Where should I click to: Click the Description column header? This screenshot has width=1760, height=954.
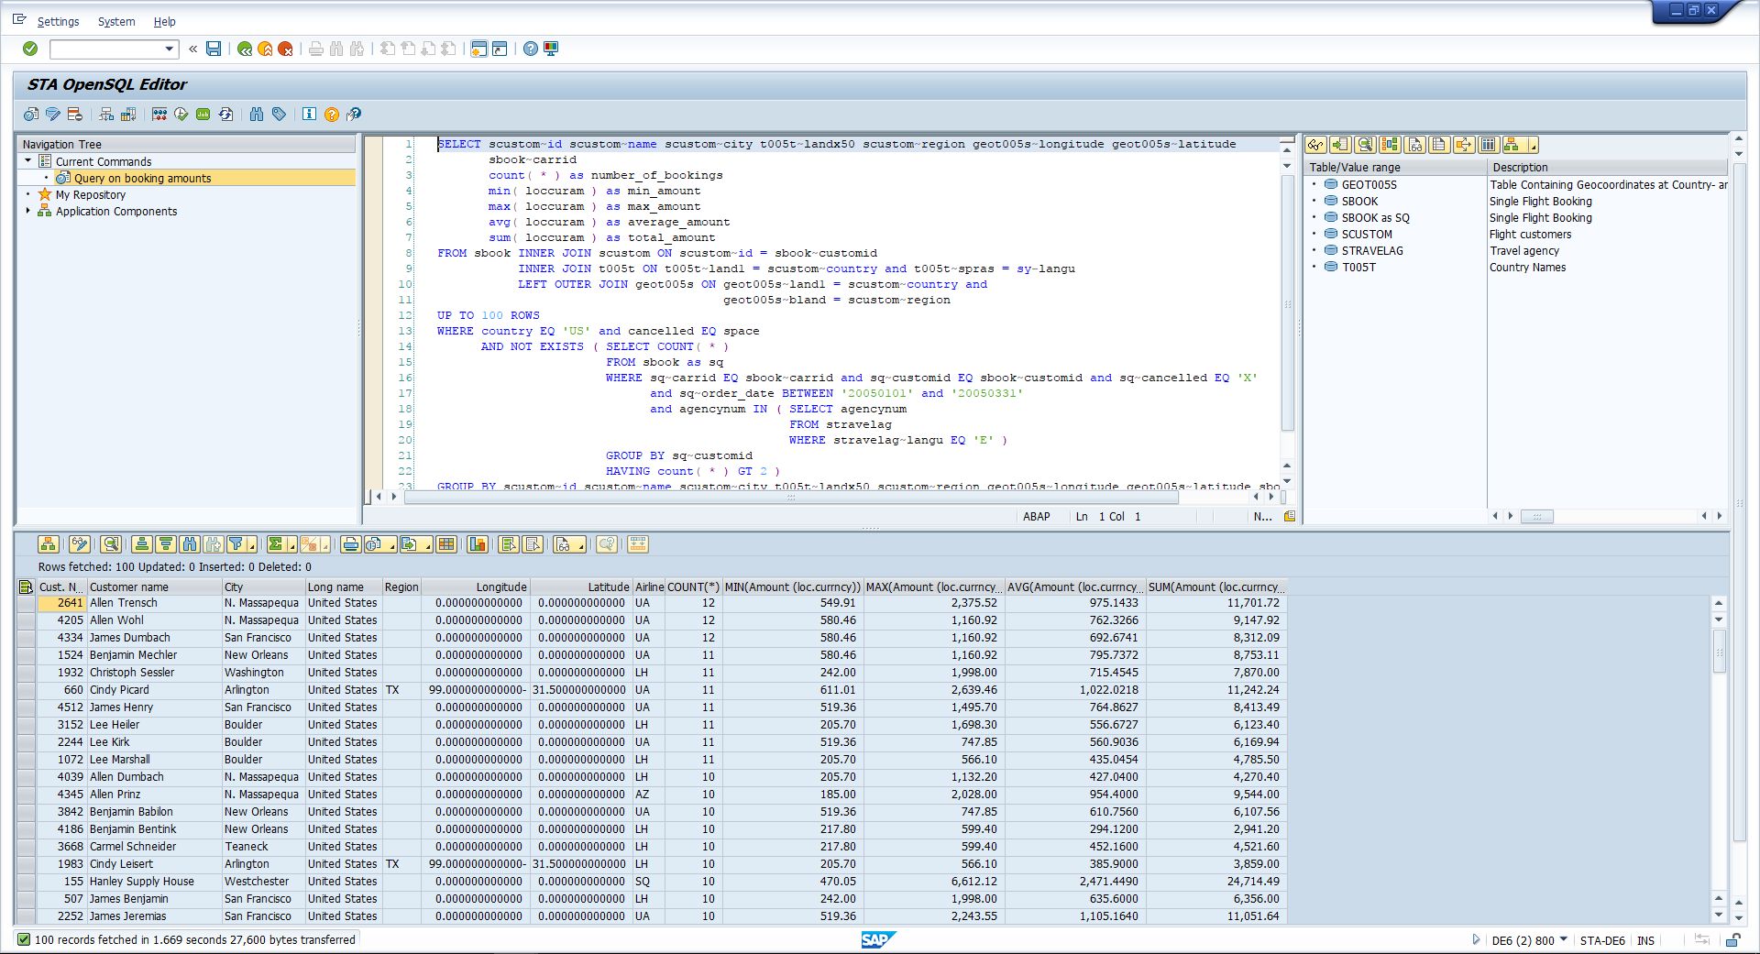tap(1608, 167)
